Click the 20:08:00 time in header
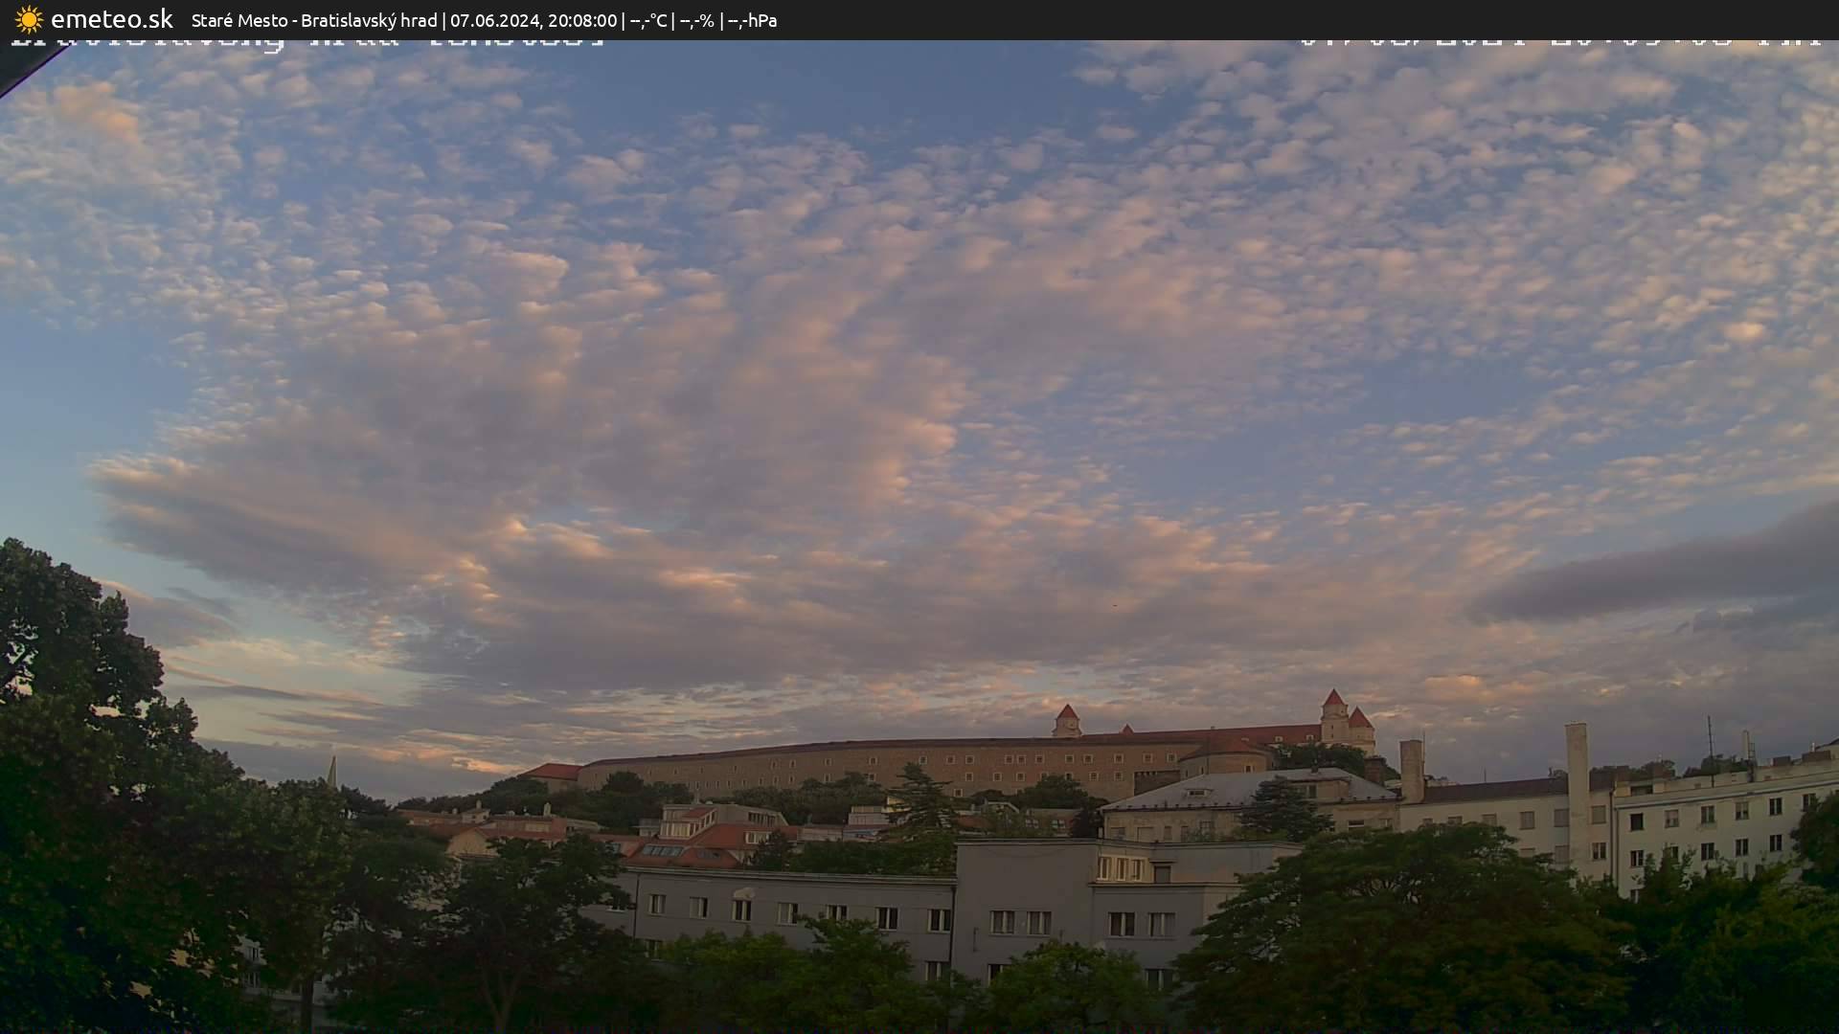Viewport: 1839px width, 1034px height. click(x=581, y=20)
